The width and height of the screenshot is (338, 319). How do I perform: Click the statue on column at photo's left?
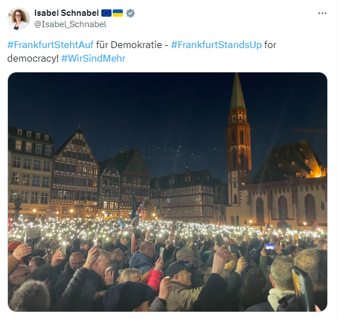tap(18, 207)
